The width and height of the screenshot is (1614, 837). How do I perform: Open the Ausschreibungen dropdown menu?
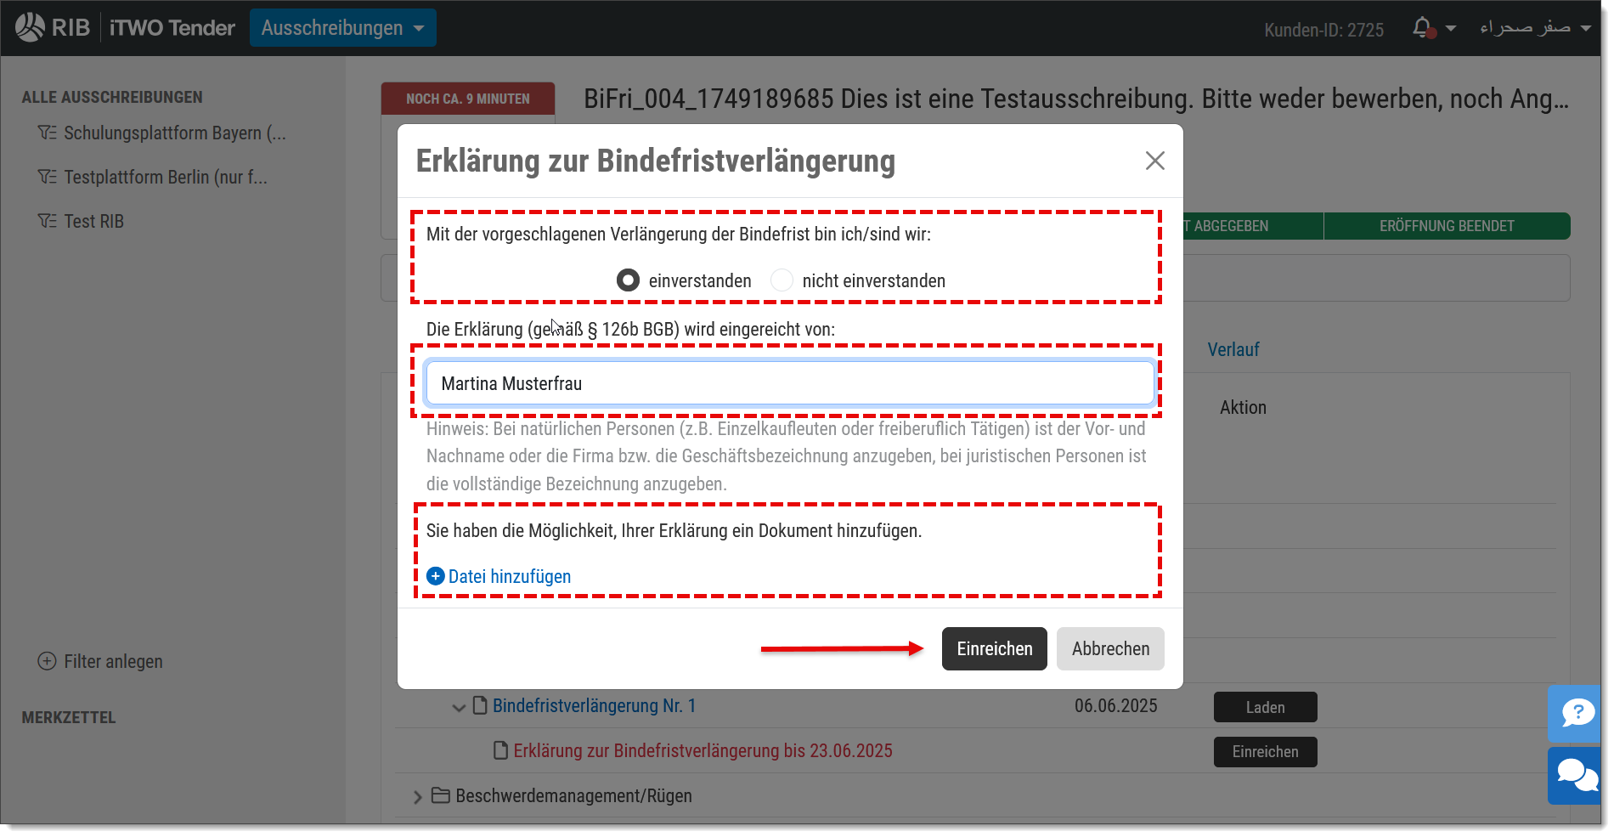coord(343,28)
